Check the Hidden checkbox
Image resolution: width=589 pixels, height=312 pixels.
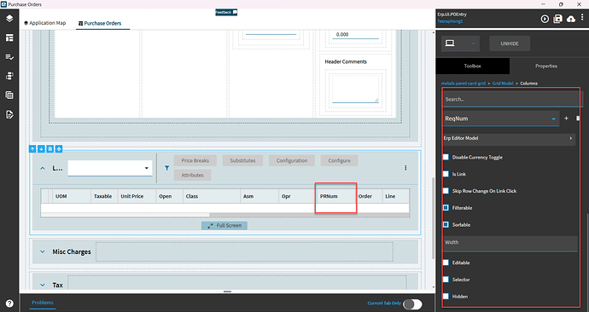[x=446, y=297]
